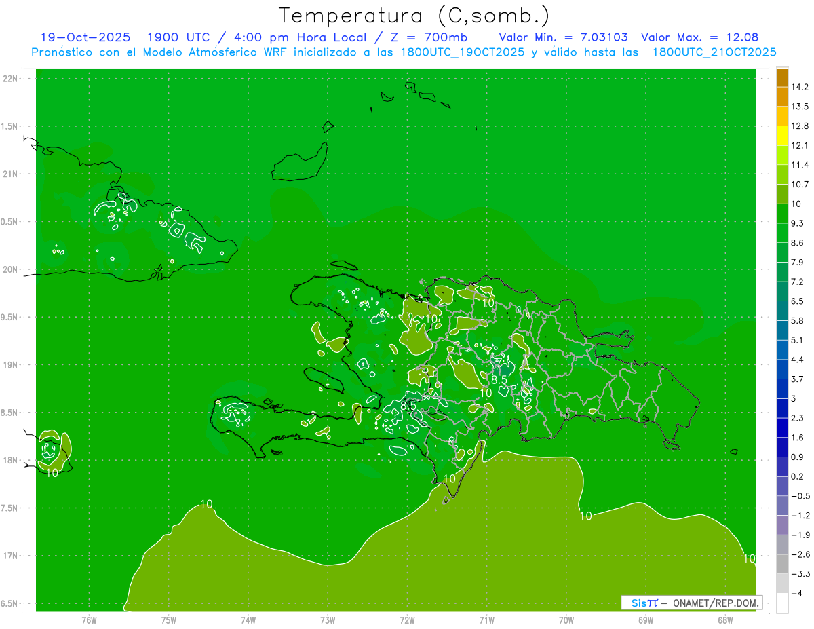Select the yellow swatch between 12.1 and 12.8
Viewport: 814px width, 629px height.
pos(782,136)
